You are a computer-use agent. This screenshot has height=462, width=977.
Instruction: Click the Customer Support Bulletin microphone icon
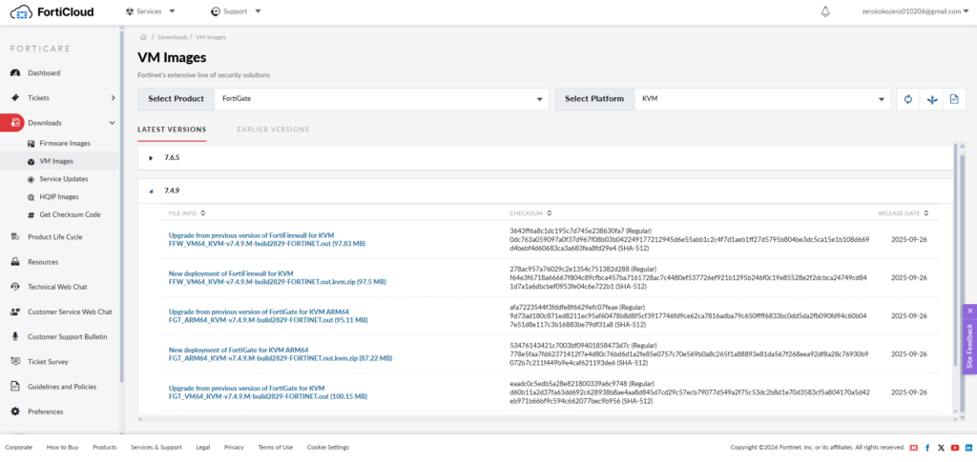tap(15, 336)
